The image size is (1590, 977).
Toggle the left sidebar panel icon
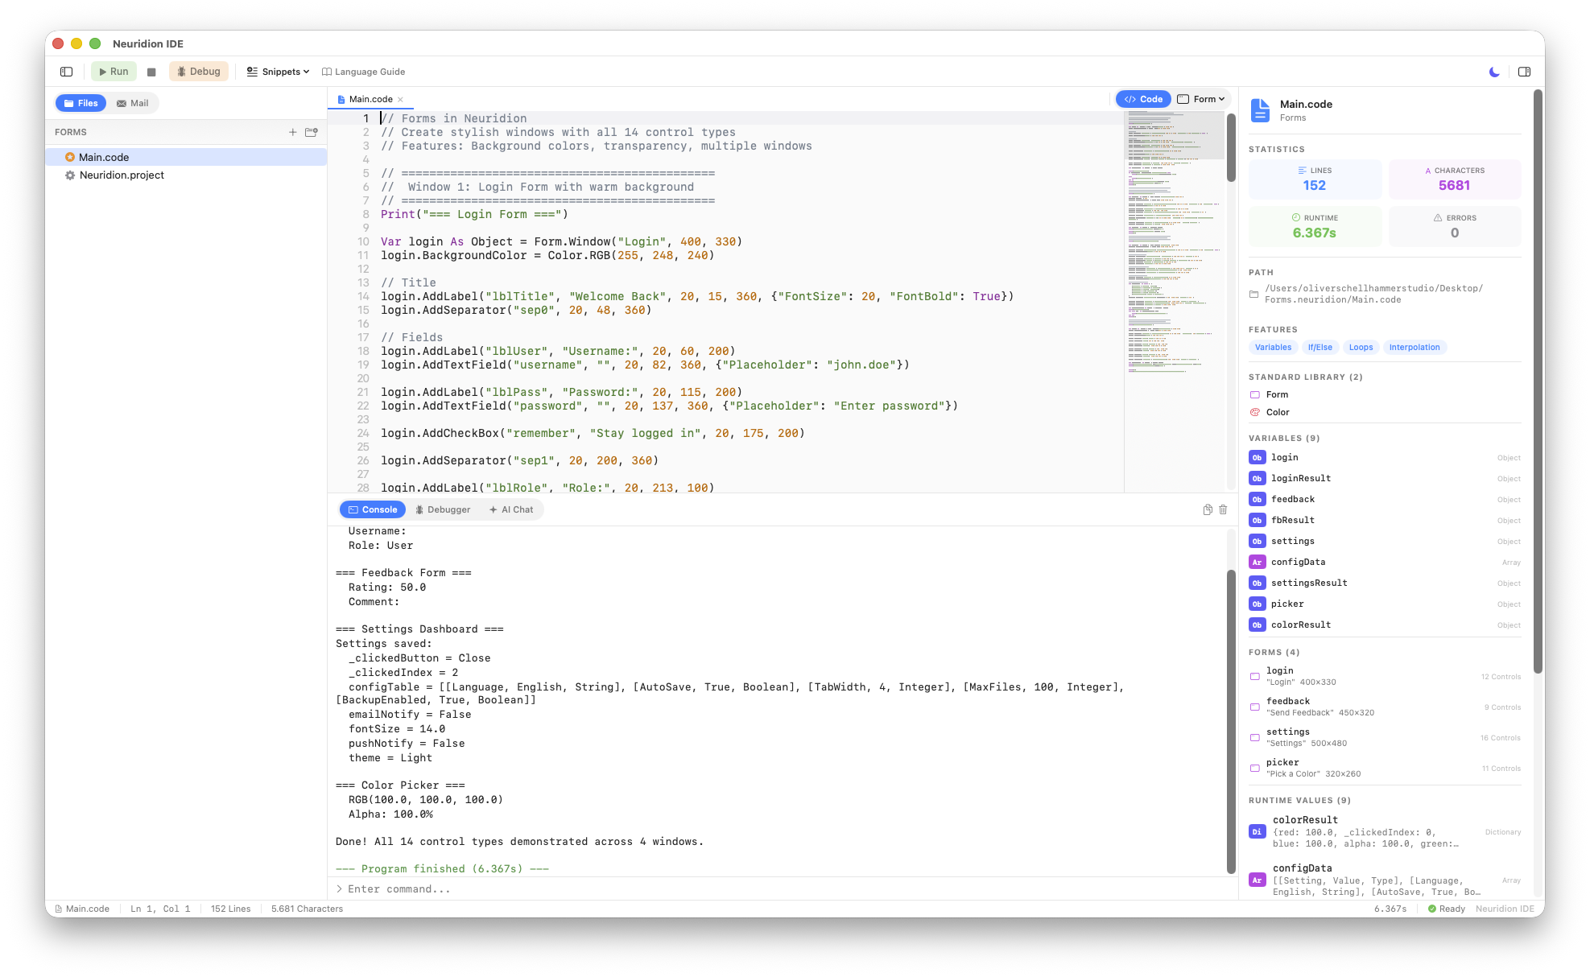67,72
